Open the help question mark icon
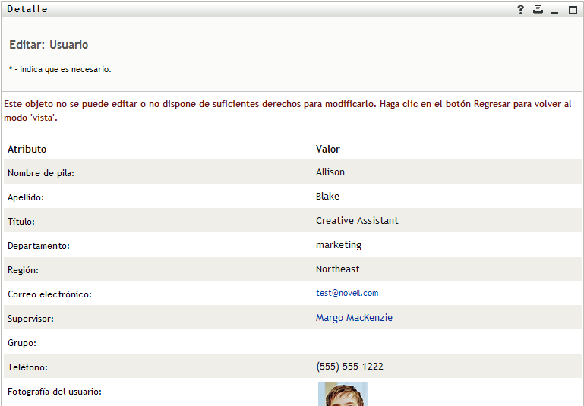The width and height of the screenshot is (584, 406). tap(521, 10)
